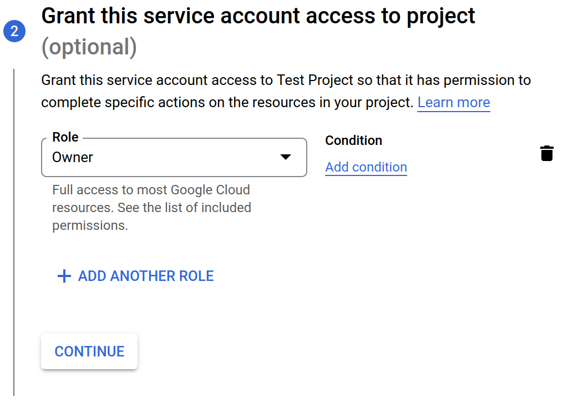Click the plus icon beside ADD ANOTHER ROLE

pos(64,276)
